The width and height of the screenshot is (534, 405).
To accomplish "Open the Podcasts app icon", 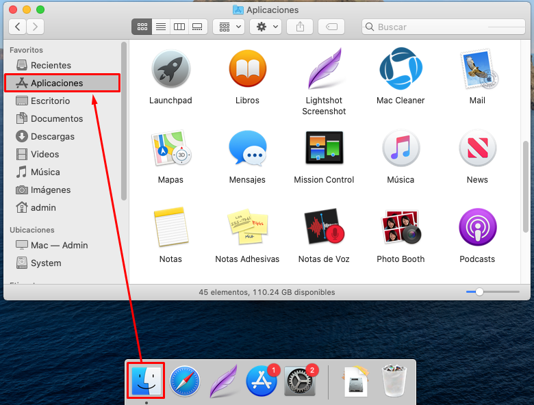I will pos(477,227).
